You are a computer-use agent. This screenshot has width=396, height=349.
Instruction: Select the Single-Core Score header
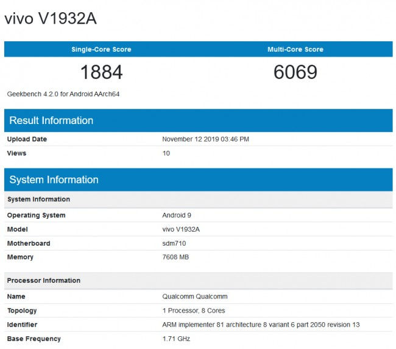(x=101, y=49)
